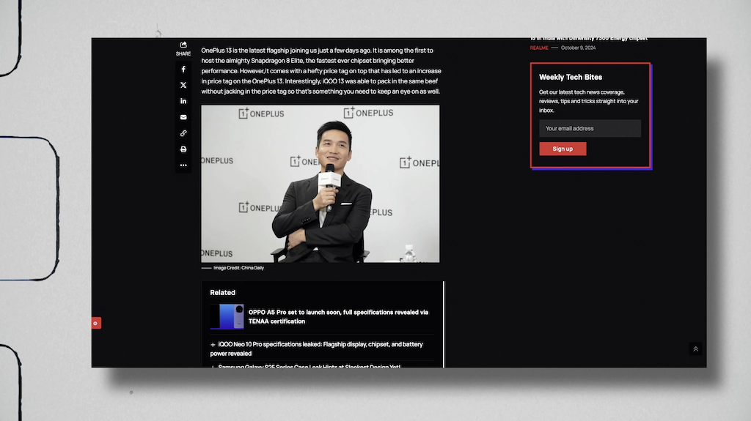751x421 pixels.
Task: Open more share options (three dots)
Action: [183, 165]
